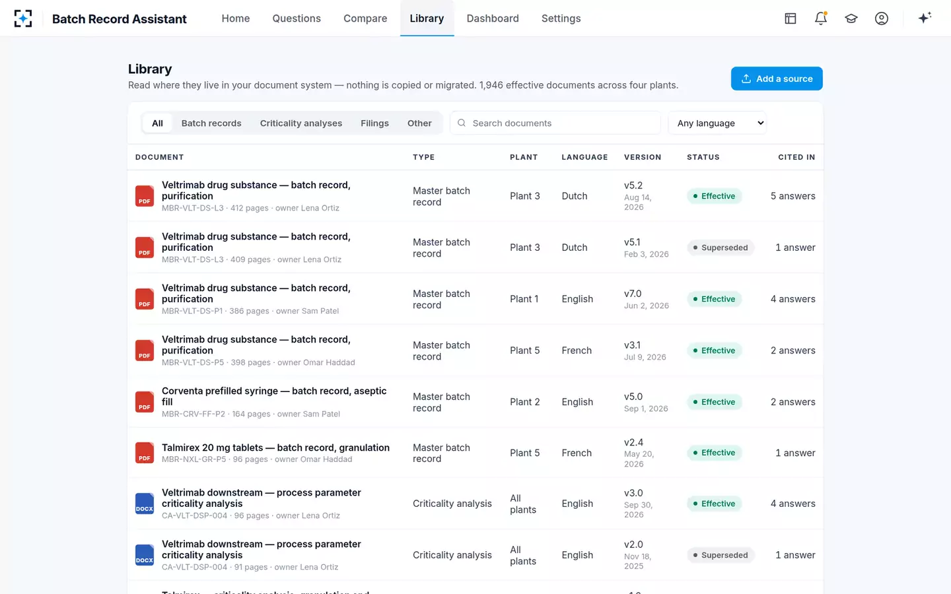
Task: Open the user account profile icon
Action: point(882,18)
